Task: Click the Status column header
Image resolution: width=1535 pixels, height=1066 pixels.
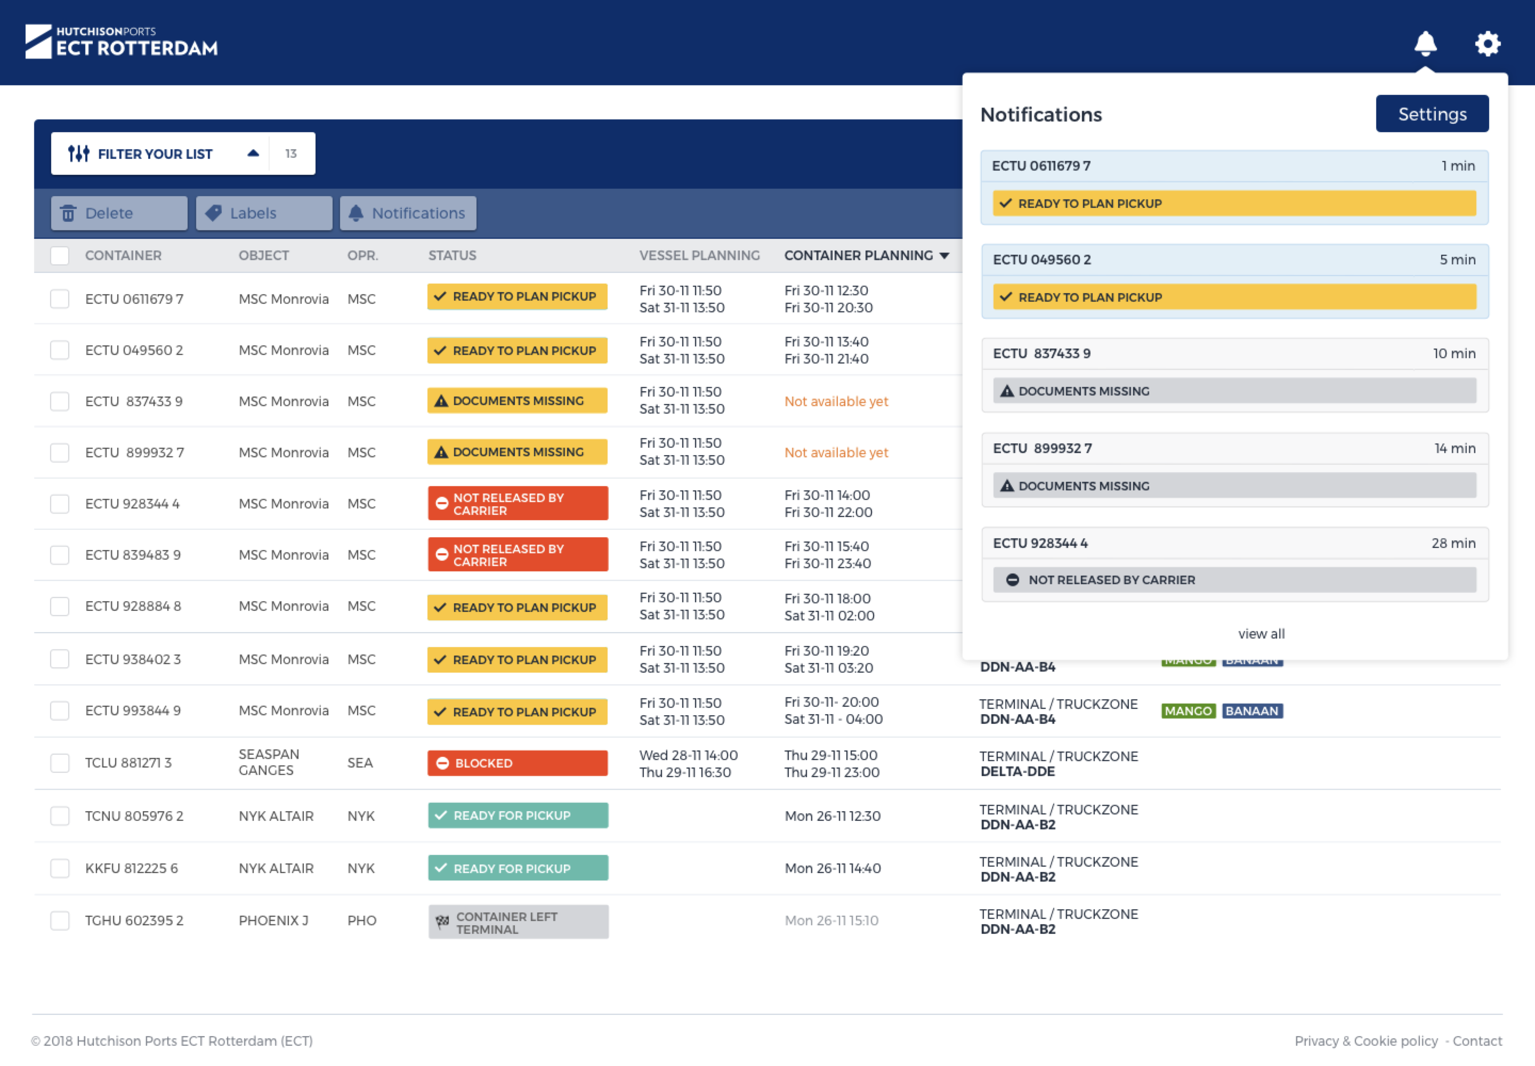Action: [x=452, y=255]
